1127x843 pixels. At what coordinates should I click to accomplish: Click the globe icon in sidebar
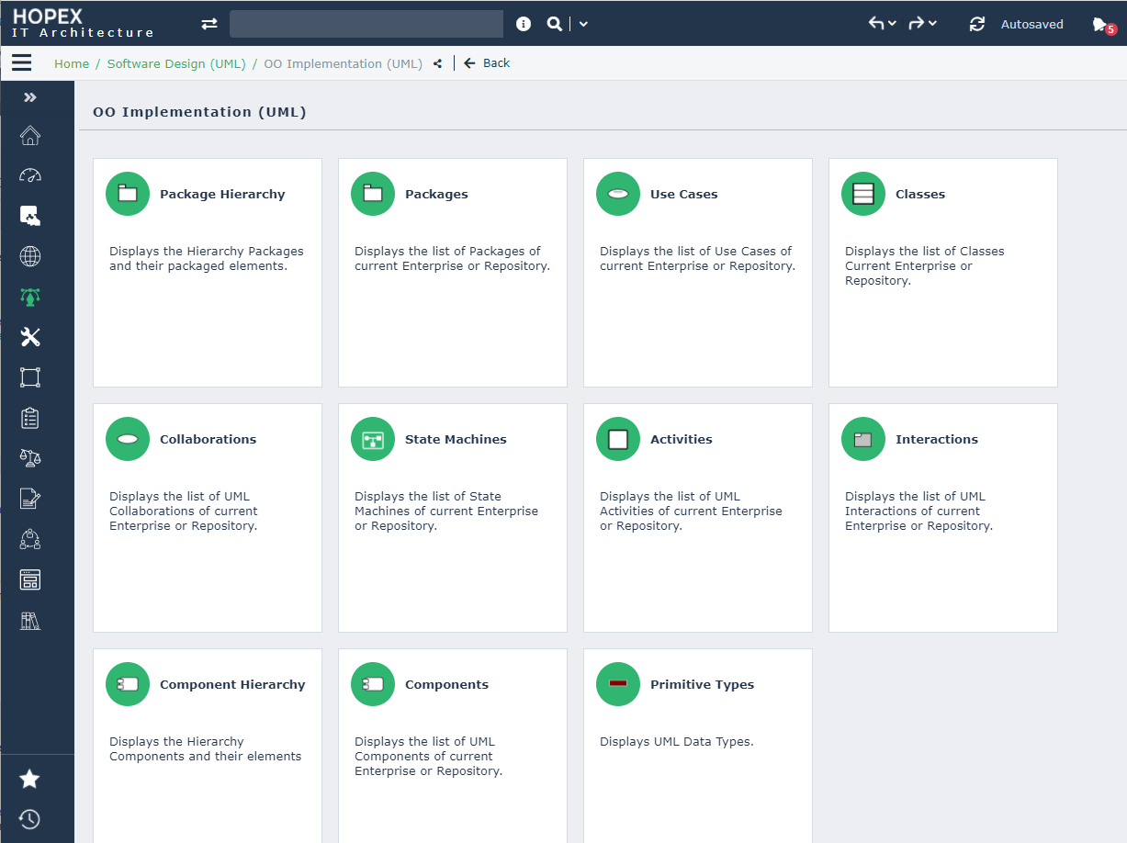click(x=30, y=257)
